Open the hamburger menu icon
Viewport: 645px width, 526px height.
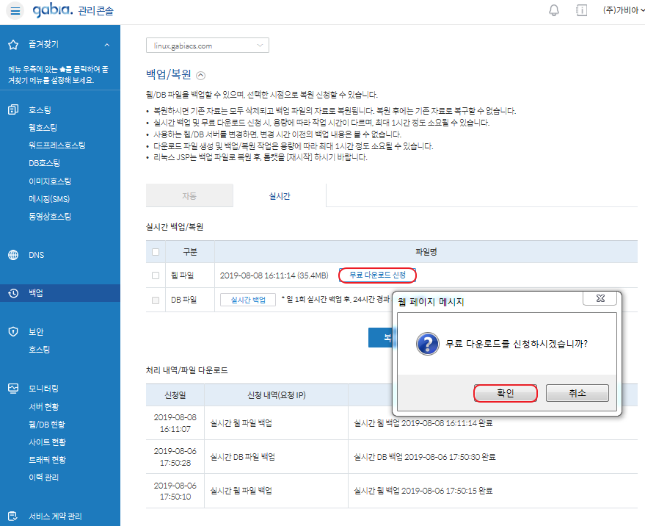pos(15,11)
